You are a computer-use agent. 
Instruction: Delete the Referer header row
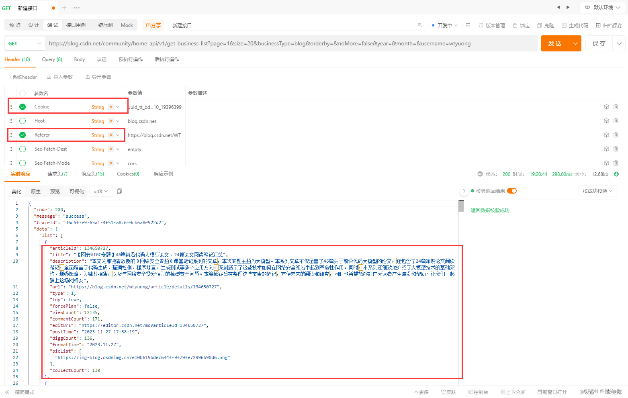(x=616, y=135)
